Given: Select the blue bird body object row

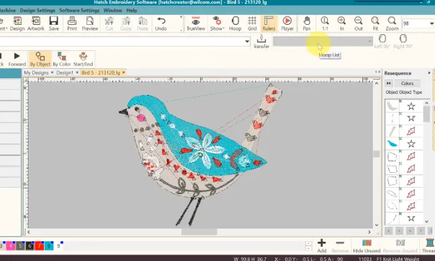Looking at the screenshot, I should pyautogui.click(x=404, y=144).
